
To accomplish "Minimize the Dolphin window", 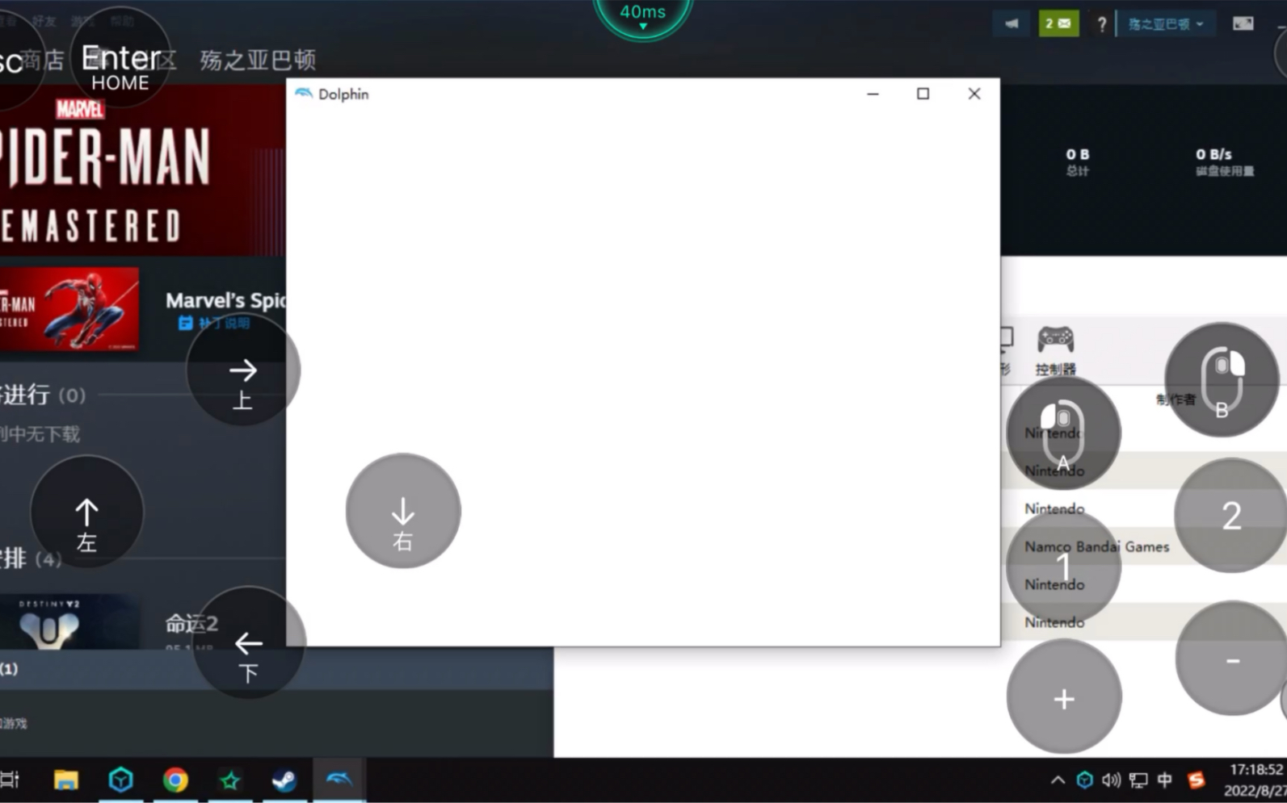I will 873,94.
